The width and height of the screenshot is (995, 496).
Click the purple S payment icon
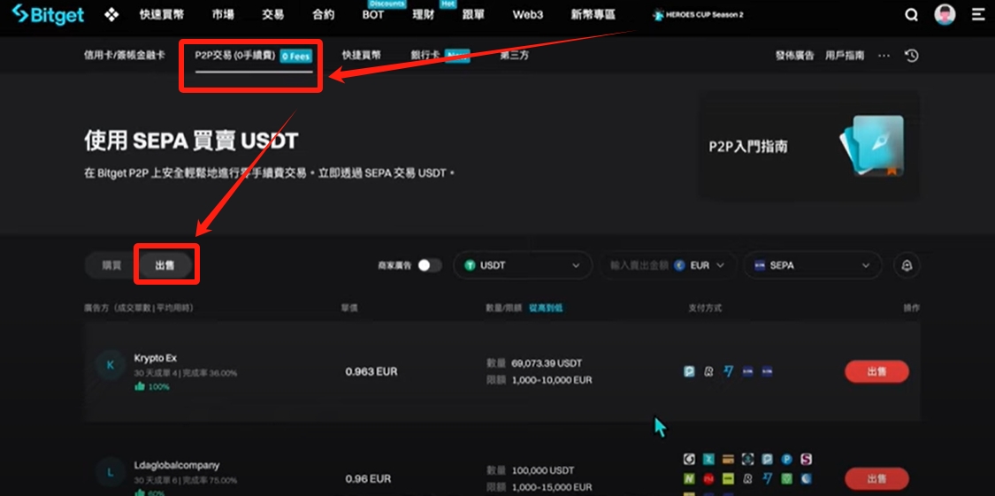coord(807,459)
